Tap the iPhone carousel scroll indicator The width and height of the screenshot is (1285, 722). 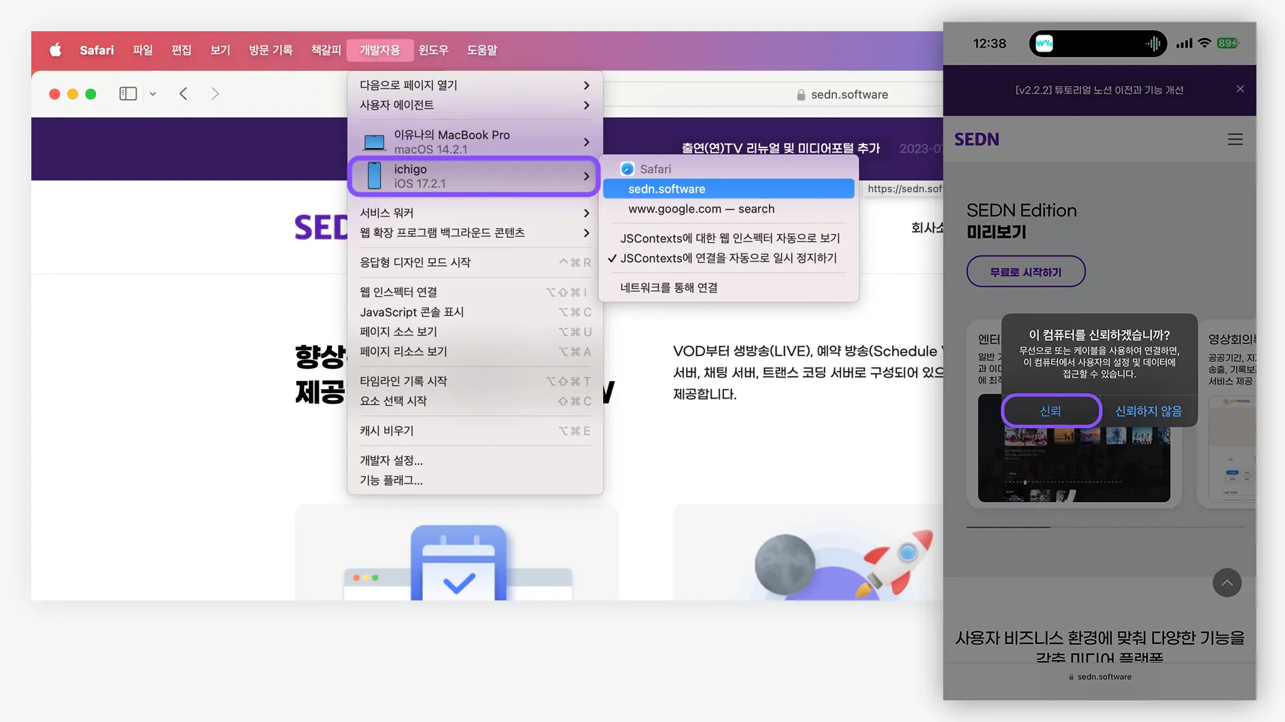pos(1105,527)
